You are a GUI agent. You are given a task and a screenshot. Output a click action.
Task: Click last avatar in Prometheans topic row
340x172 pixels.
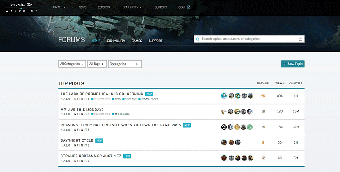251,96
